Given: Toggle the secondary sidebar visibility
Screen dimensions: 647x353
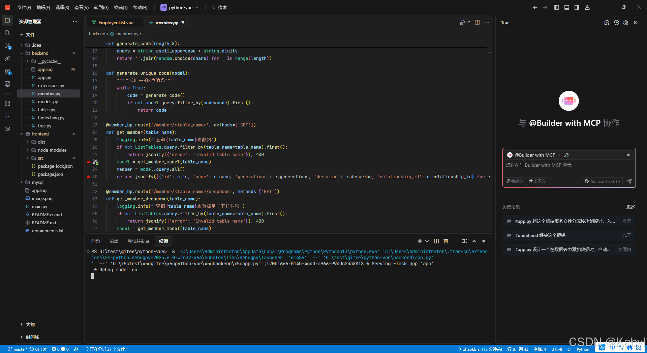Looking at the screenshot, I should [577, 7].
